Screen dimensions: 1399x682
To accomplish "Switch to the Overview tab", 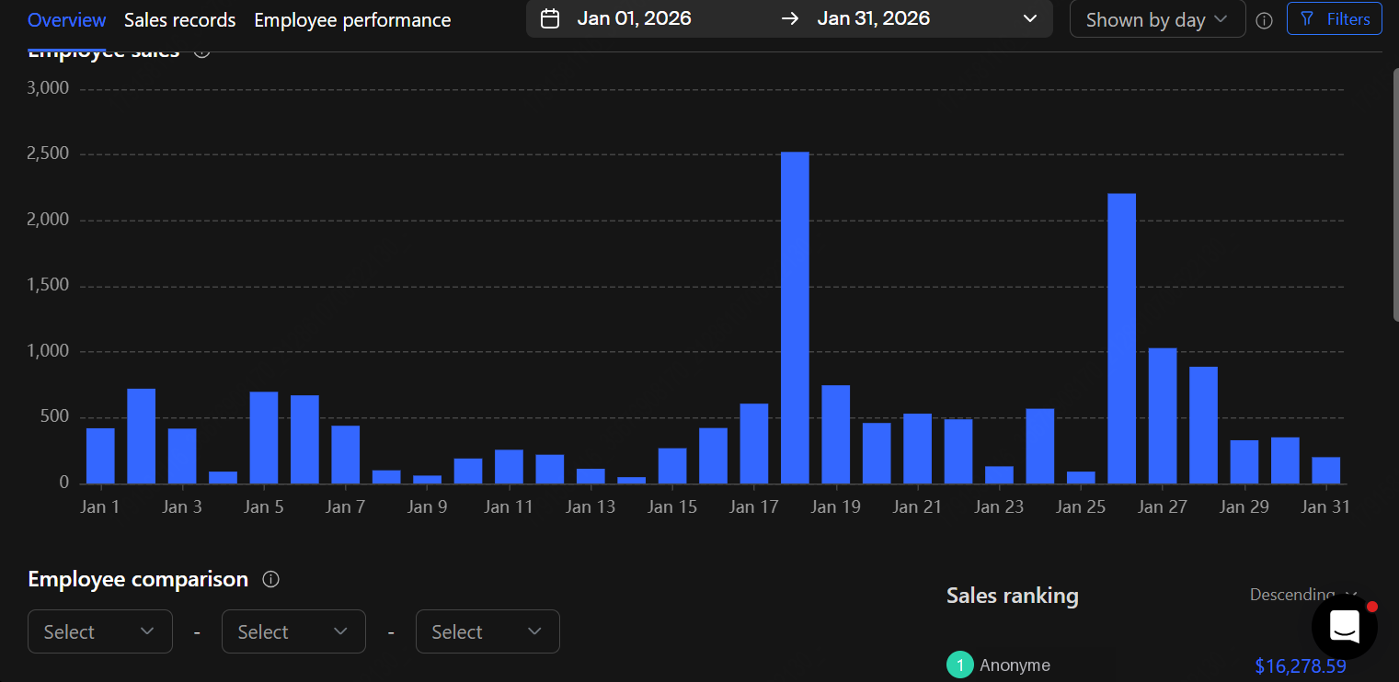I will coord(66,20).
